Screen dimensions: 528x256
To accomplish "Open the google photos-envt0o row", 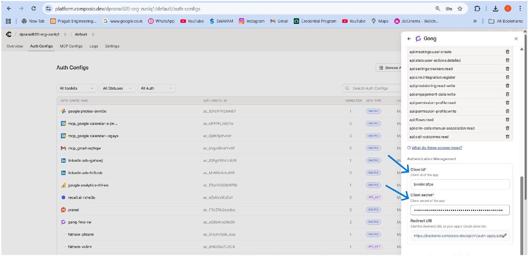I will tap(229, 111).
